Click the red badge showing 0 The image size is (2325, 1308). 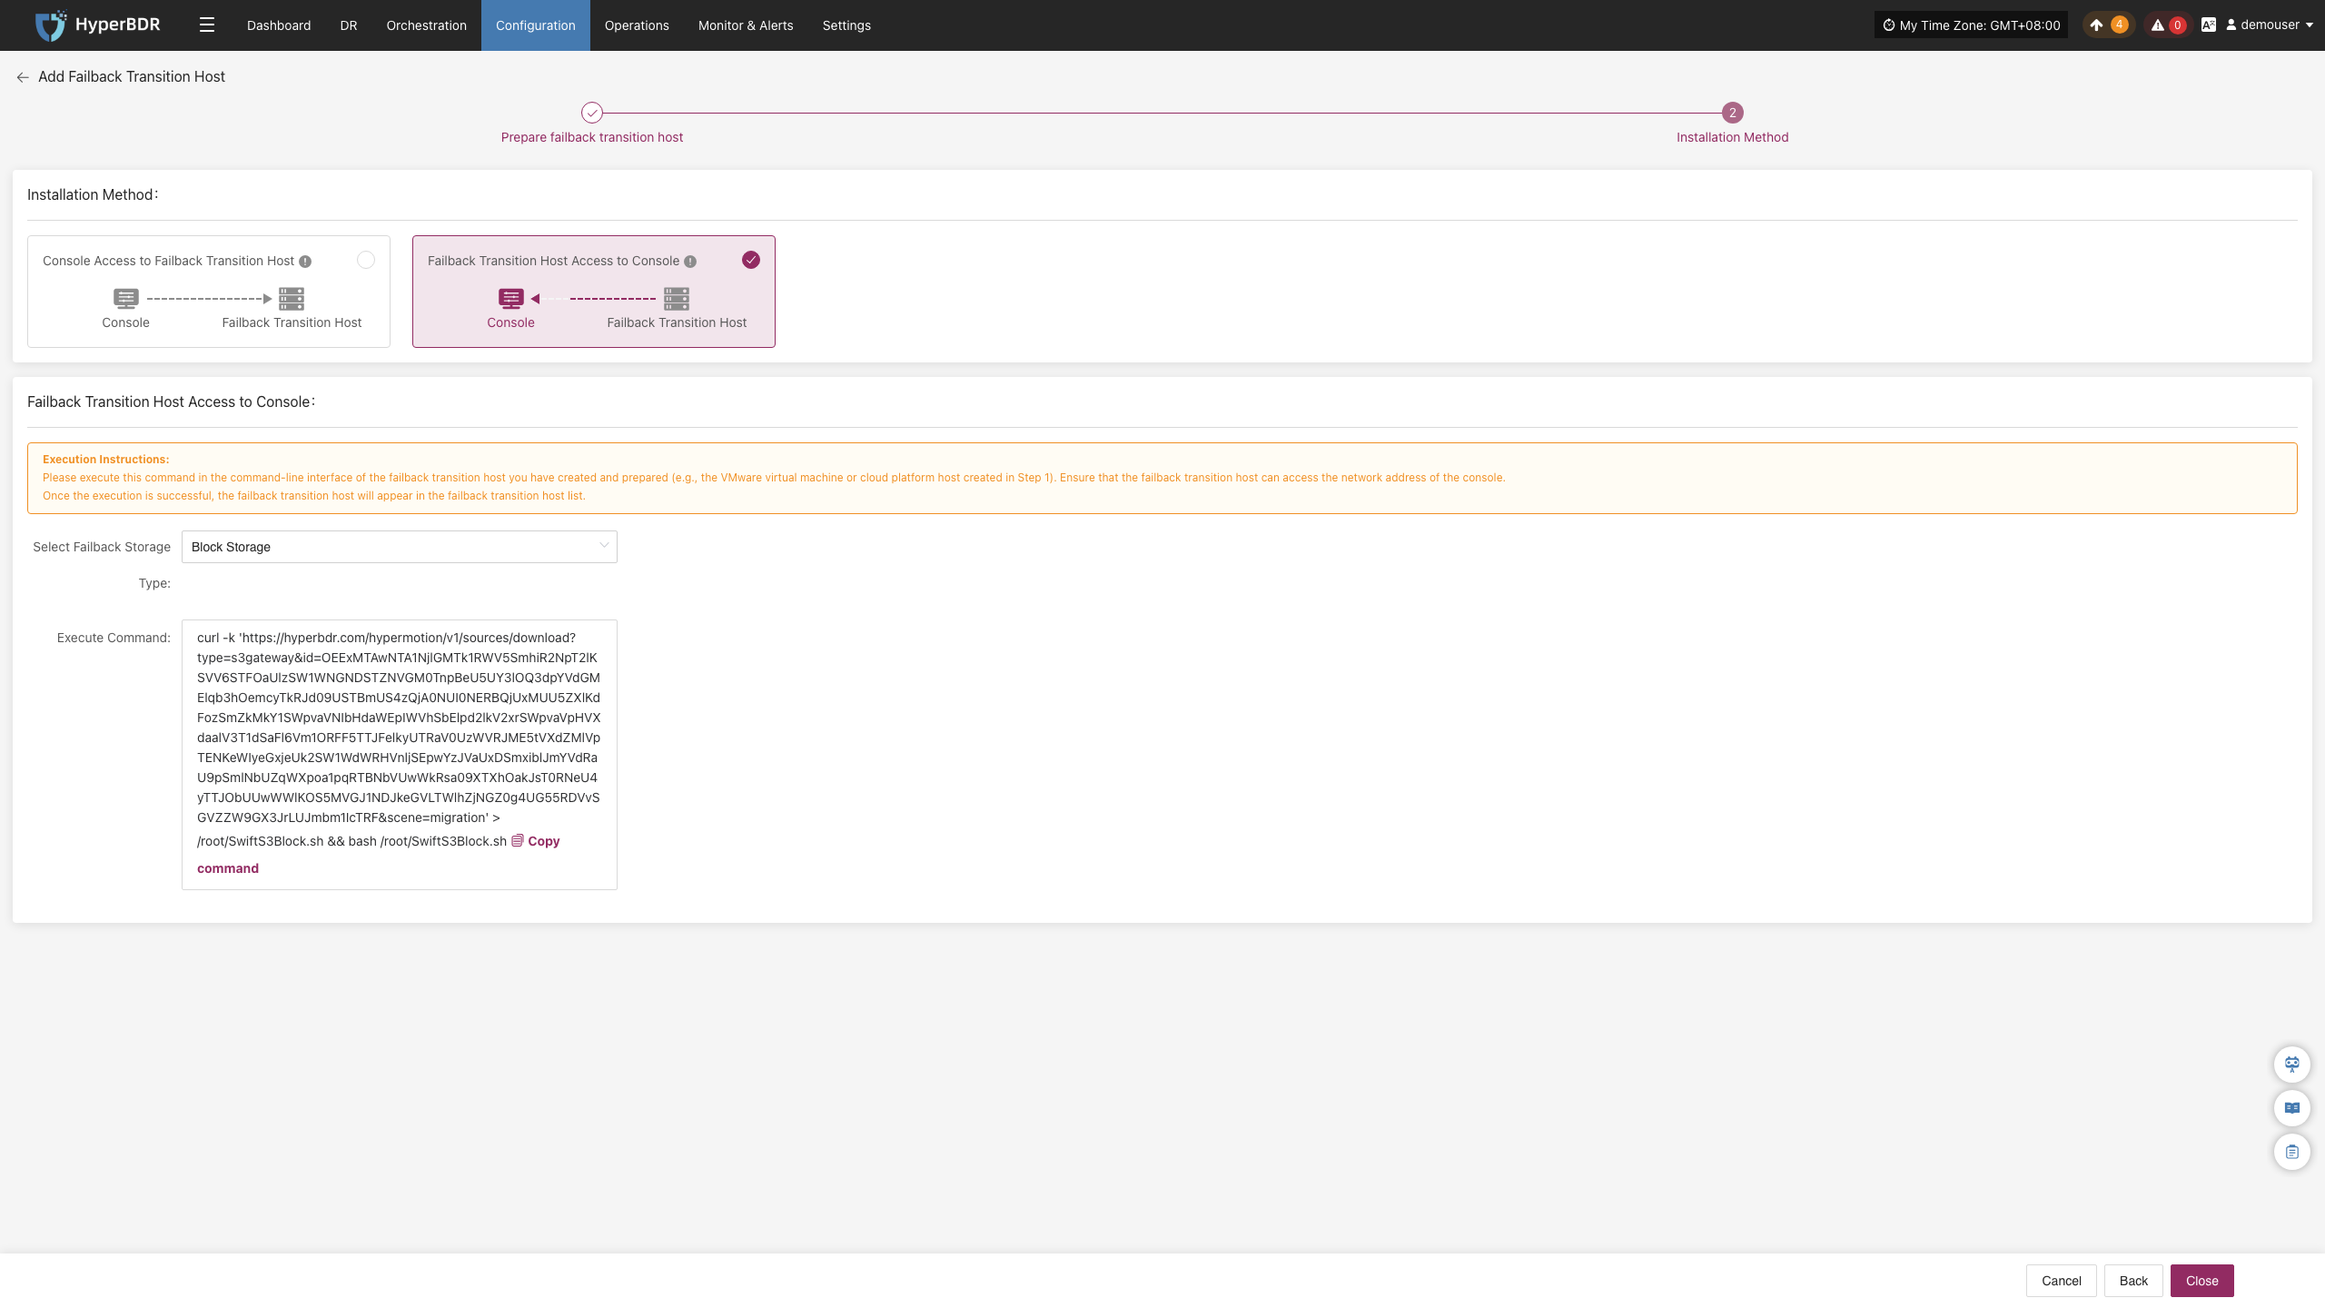coord(2177,25)
